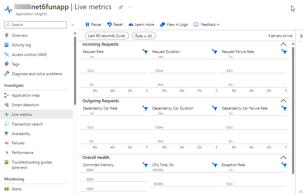Collapse the Incoming Requests section
The image size is (303, 195).
click(283, 44)
